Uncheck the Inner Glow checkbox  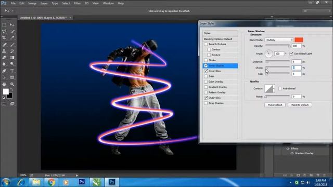click(x=206, y=71)
